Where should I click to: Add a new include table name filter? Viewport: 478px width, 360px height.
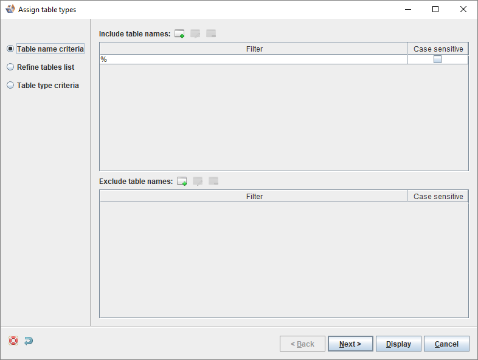pyautogui.click(x=179, y=33)
